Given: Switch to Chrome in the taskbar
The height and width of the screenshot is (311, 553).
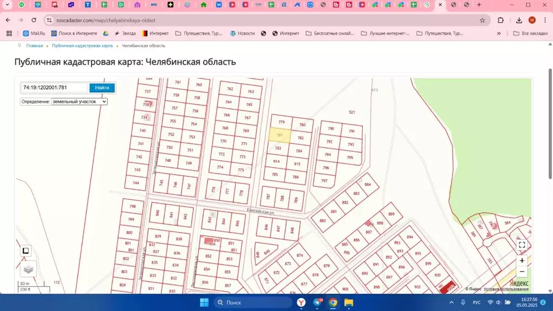Looking at the screenshot, I should tap(333, 302).
